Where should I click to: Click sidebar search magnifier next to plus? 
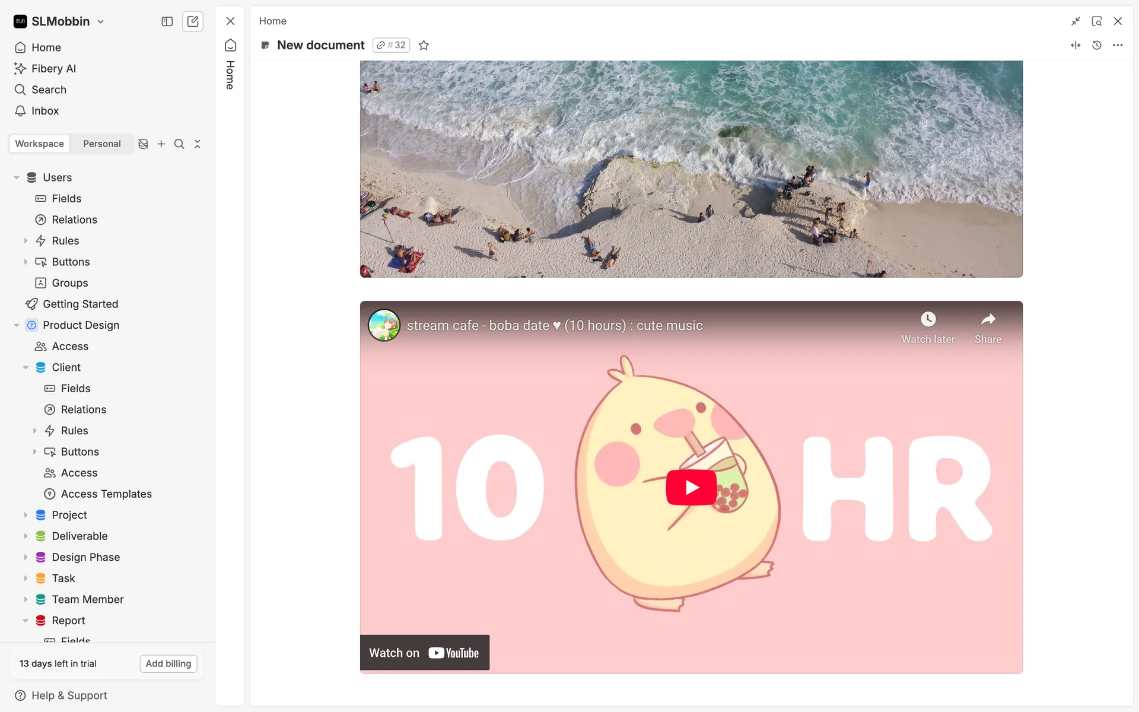179,144
